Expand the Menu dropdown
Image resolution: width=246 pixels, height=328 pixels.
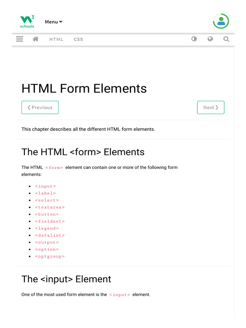53,22
